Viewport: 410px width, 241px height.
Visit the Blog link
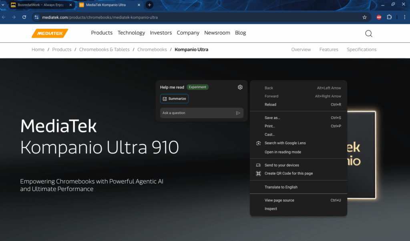(241, 33)
